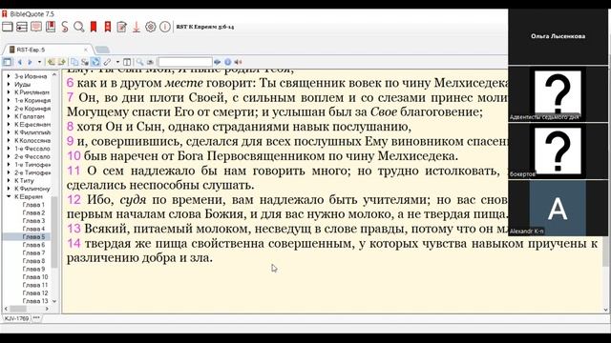
Task: Go forward with the blue right arrow
Action: [x=30, y=62]
